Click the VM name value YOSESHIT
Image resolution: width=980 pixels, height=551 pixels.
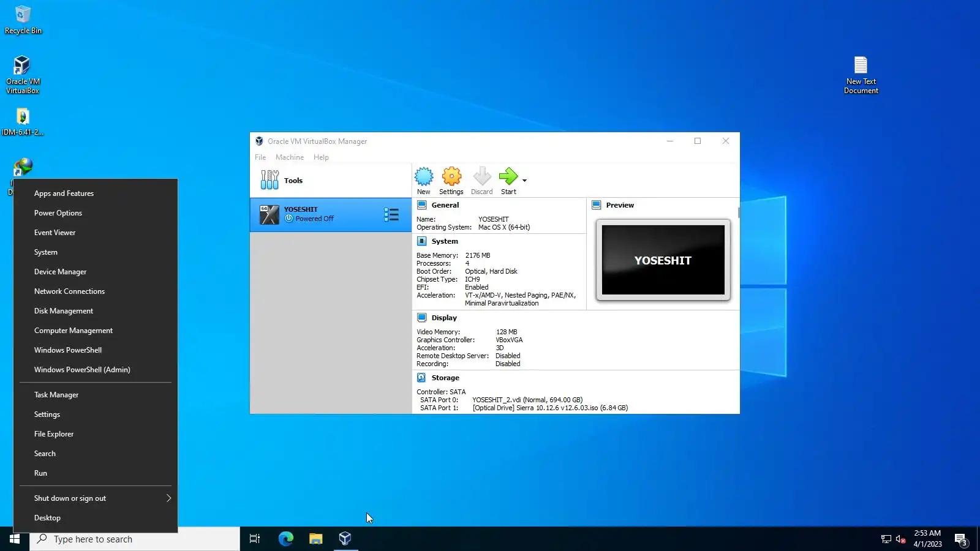(493, 219)
